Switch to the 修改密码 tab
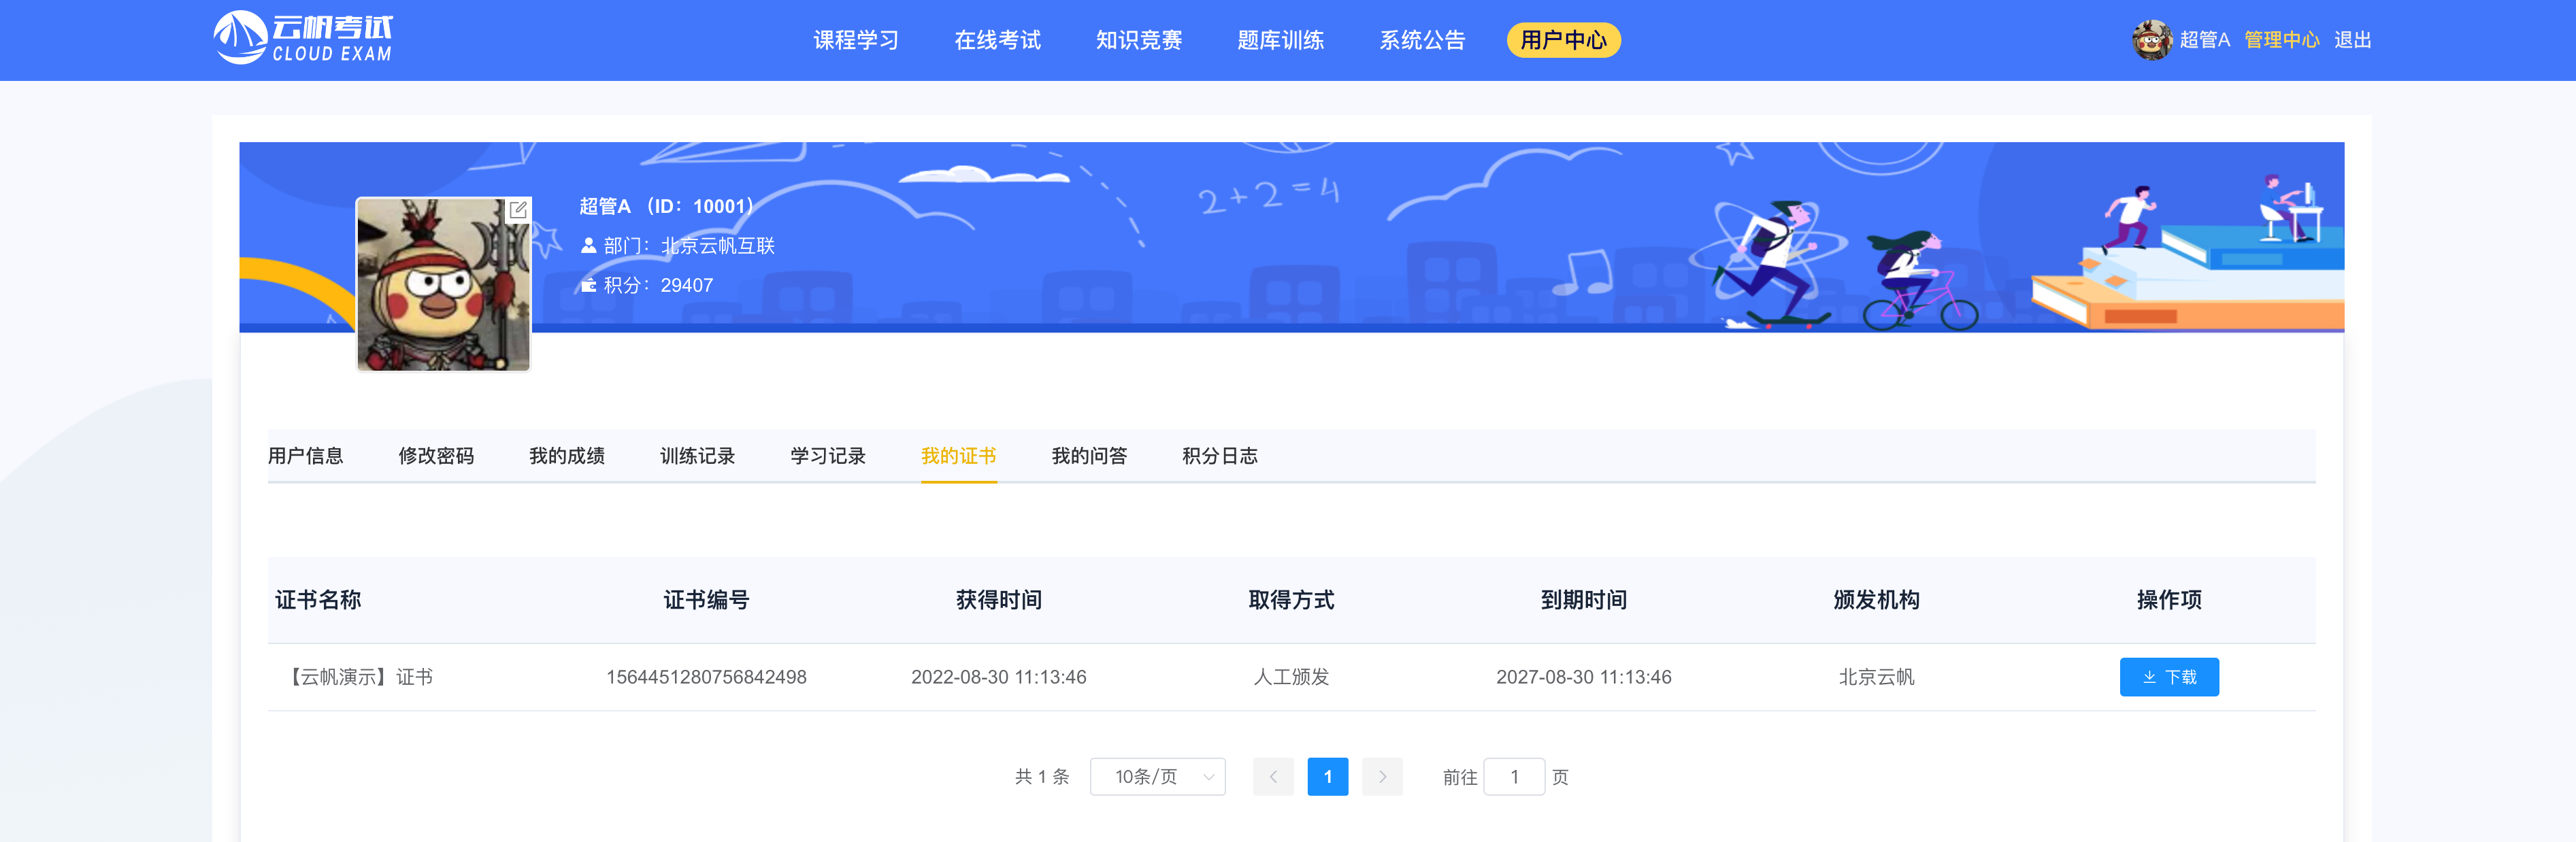 pyautogui.click(x=436, y=456)
